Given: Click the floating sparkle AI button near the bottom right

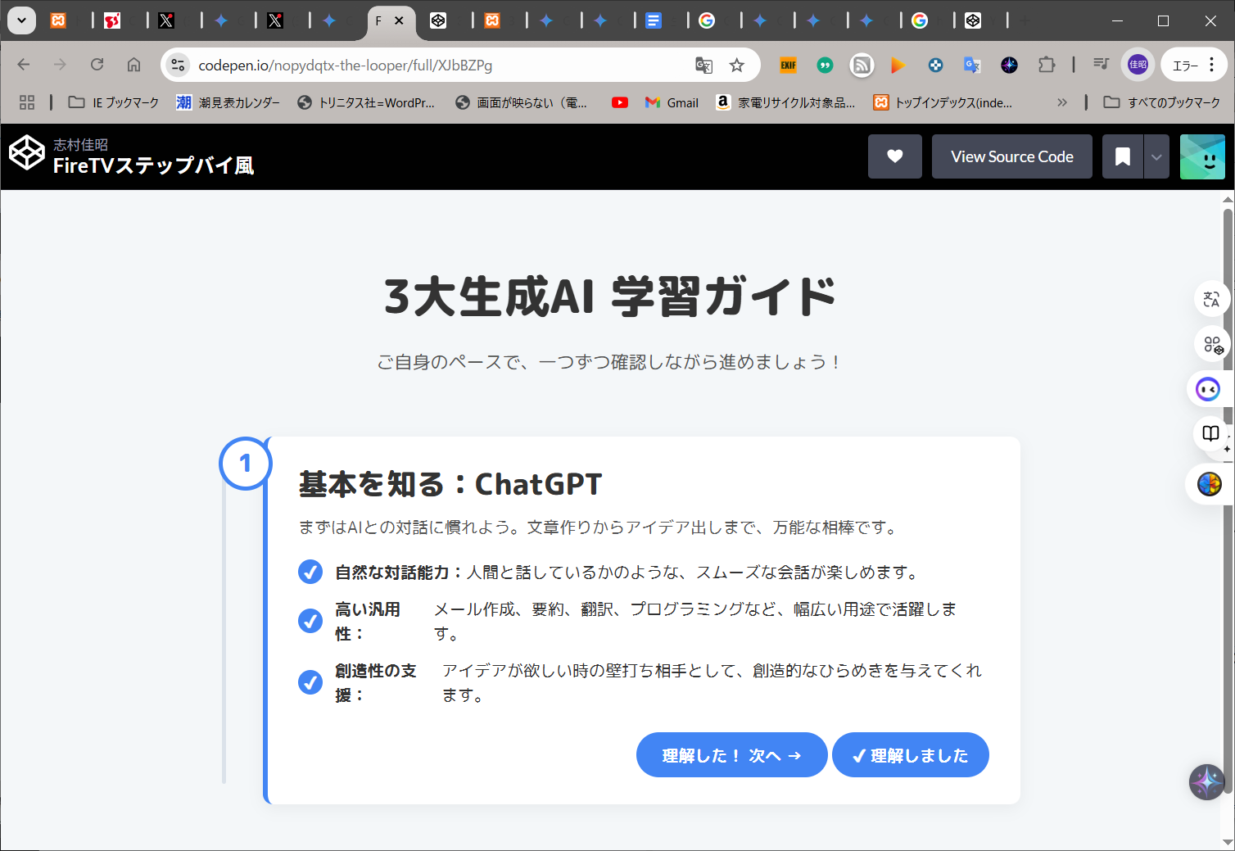Looking at the screenshot, I should coord(1207,782).
